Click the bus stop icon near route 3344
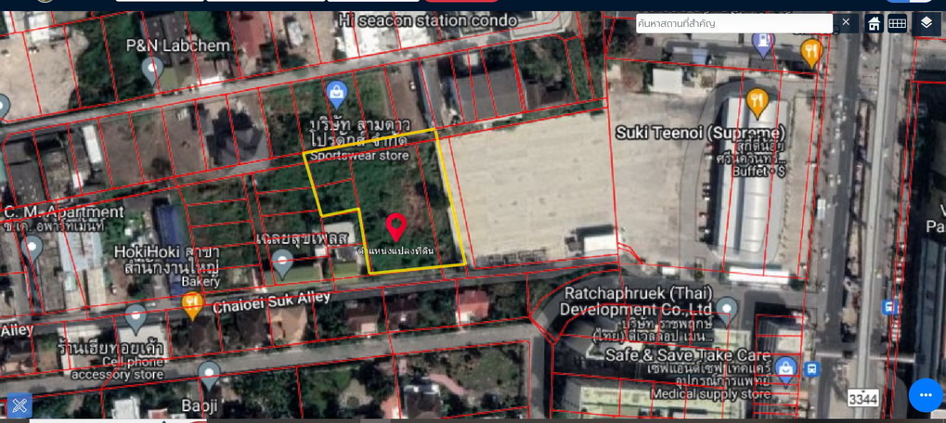The image size is (946, 423). tap(813, 369)
